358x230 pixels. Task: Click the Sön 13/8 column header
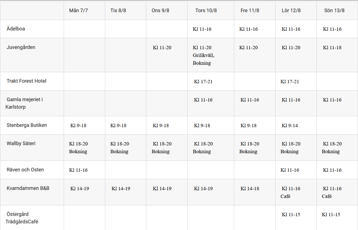click(334, 10)
